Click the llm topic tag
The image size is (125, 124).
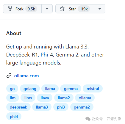pos(12,98)
